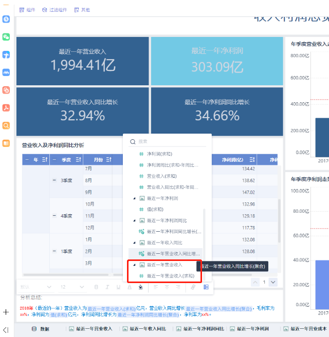Screen dimensions: 329x337
Task: Collapse the 4季度 row group
Action: pos(54,216)
